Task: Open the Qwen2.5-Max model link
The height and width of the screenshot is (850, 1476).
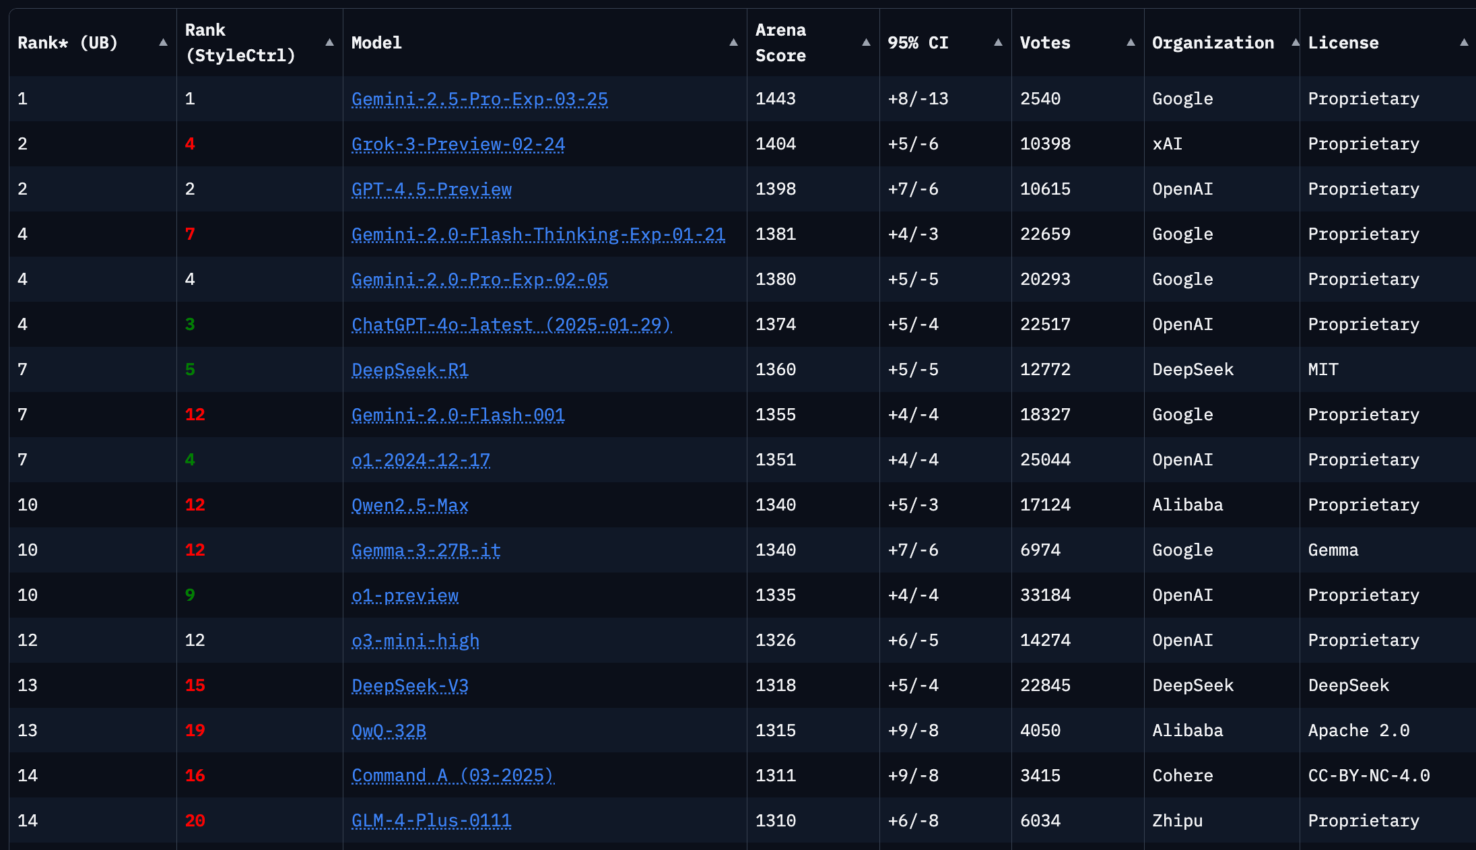Action: [410, 505]
